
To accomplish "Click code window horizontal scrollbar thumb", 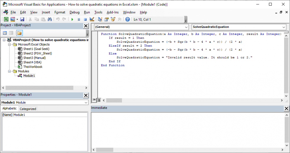I will (114, 100).
